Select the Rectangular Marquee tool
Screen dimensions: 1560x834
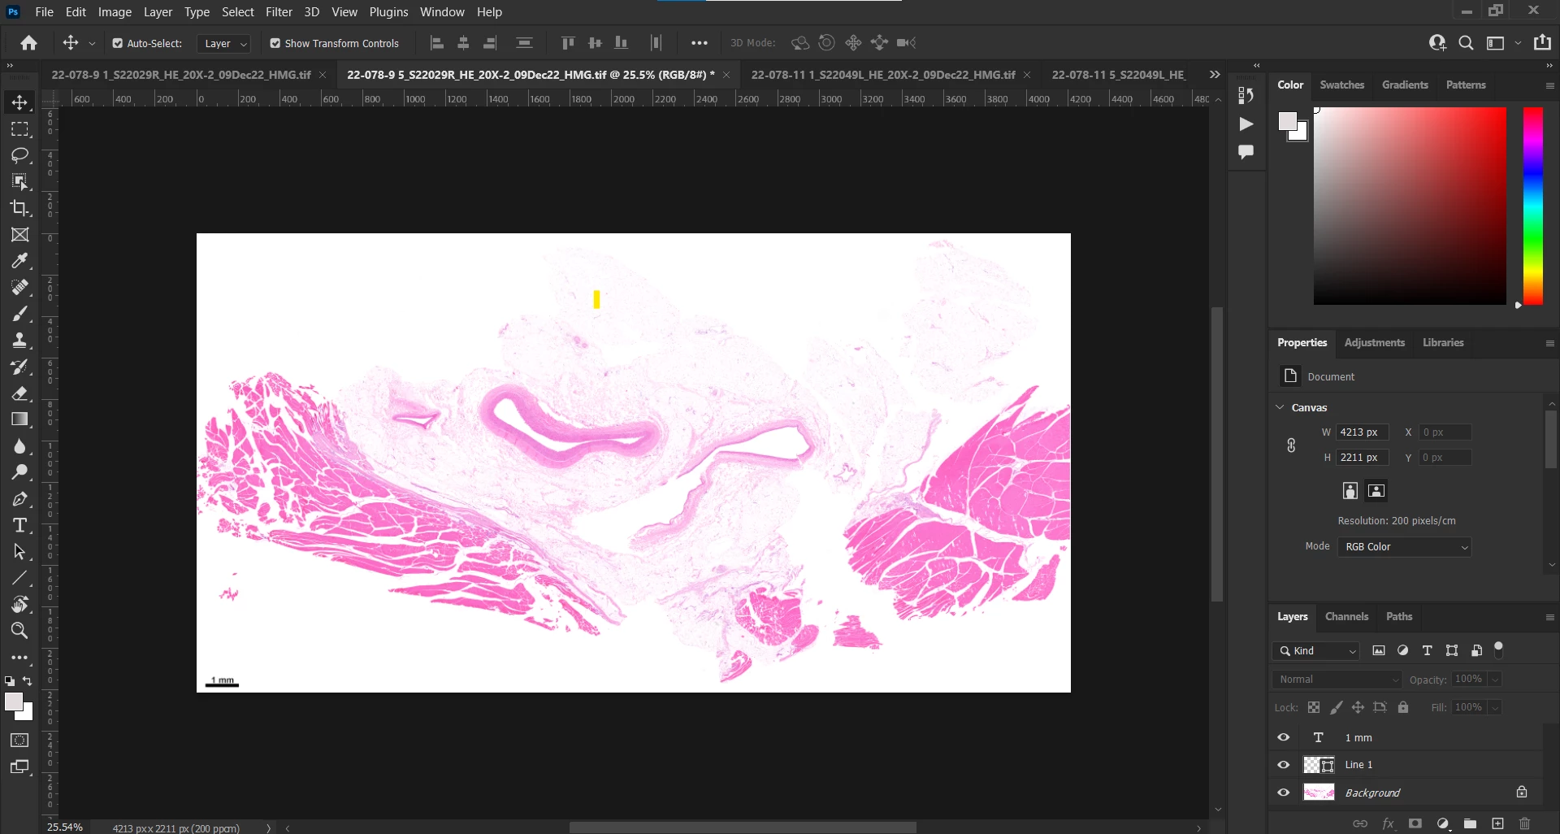tap(19, 129)
